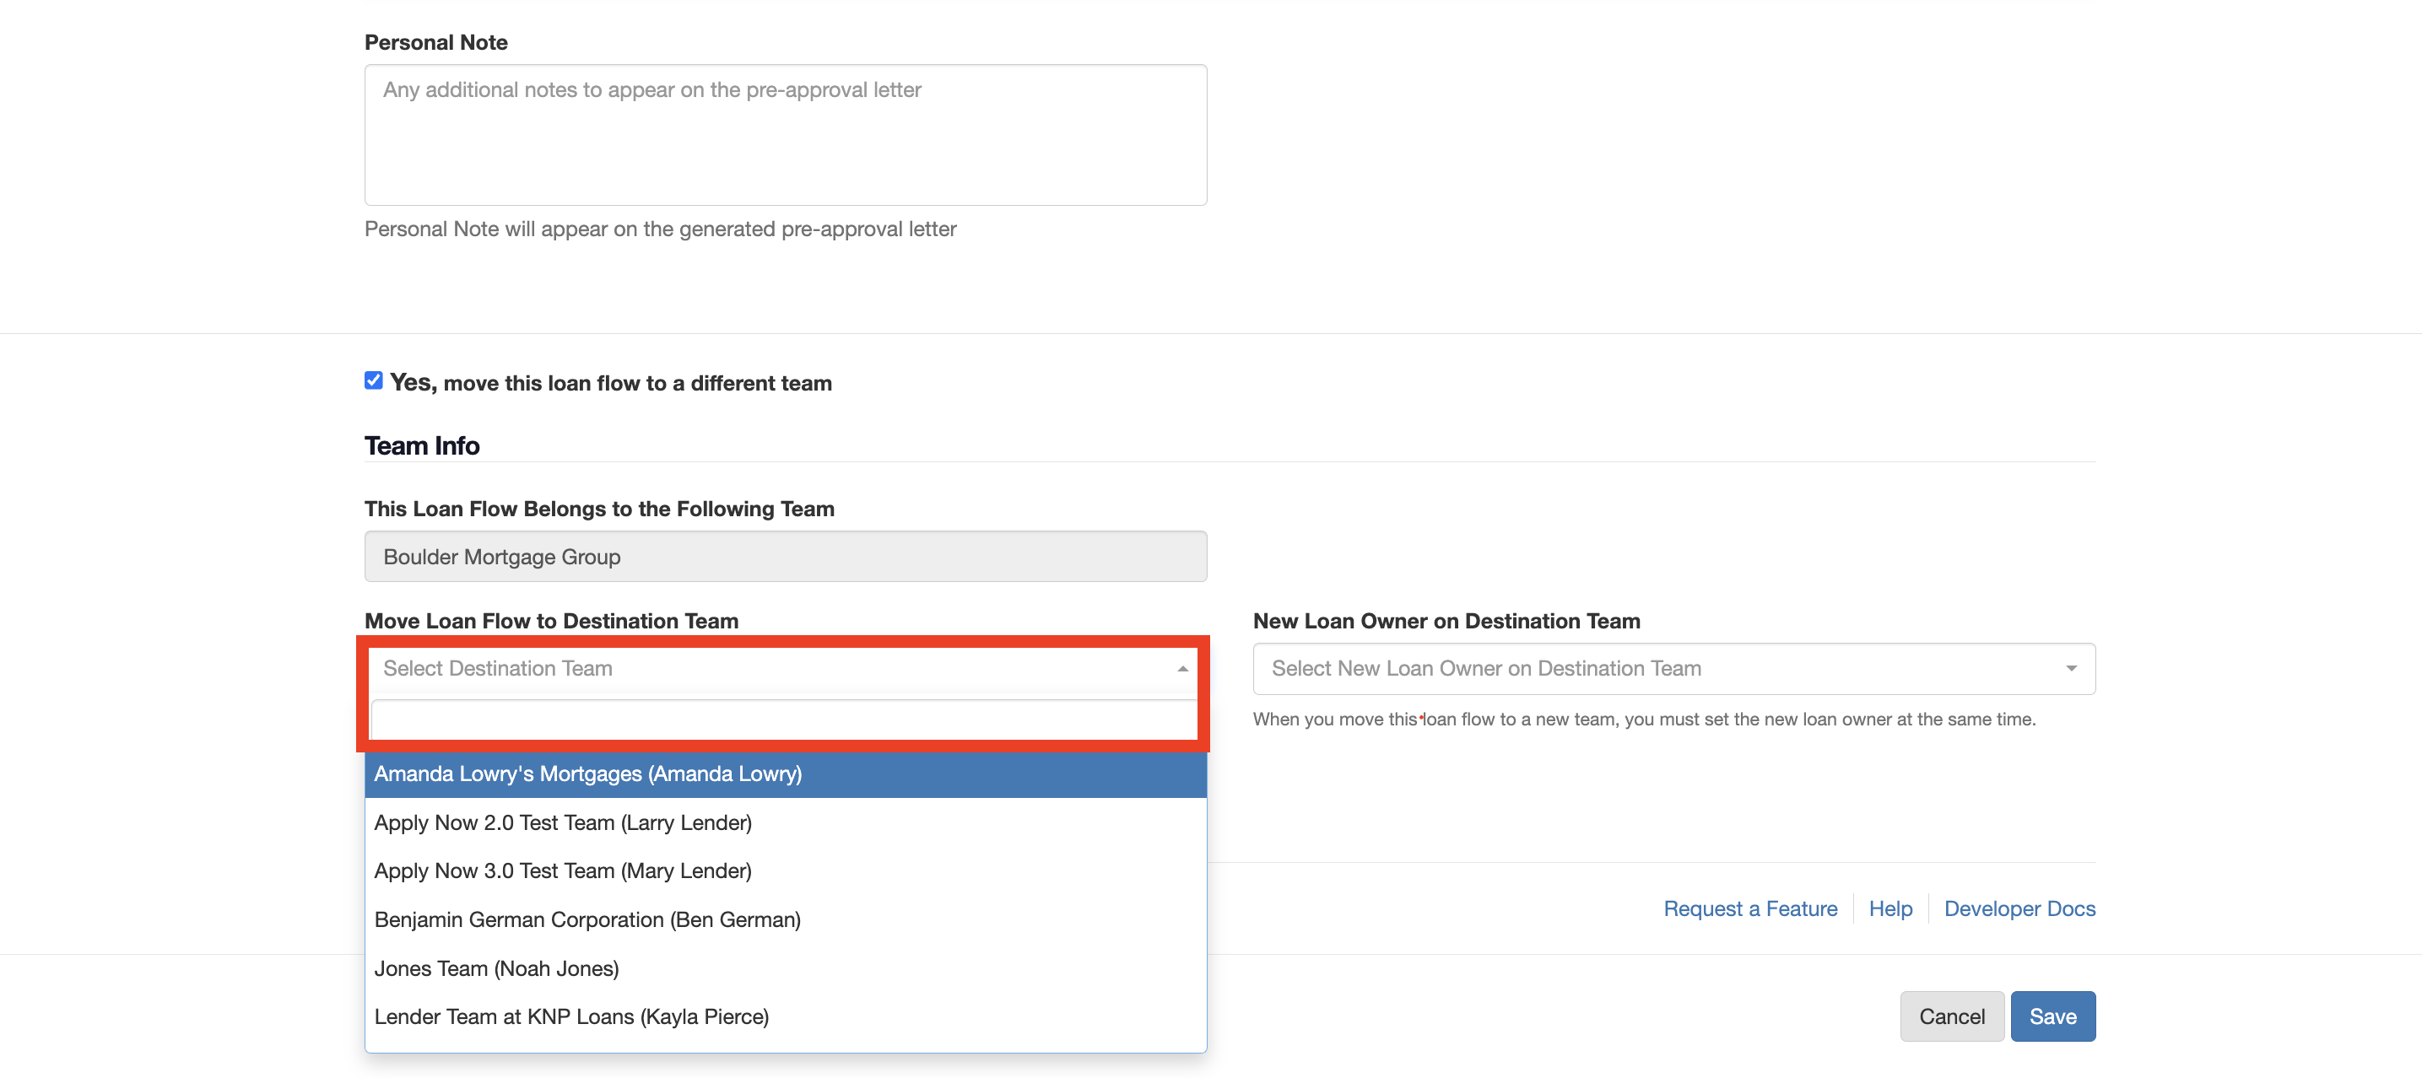Choose Apply Now 2.0 Test Team
The width and height of the screenshot is (2422, 1078).
click(562, 822)
